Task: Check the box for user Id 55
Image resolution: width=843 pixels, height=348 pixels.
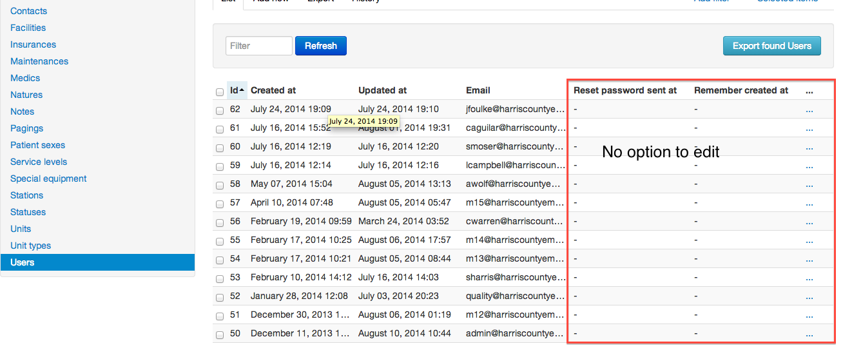Action: 220,242
